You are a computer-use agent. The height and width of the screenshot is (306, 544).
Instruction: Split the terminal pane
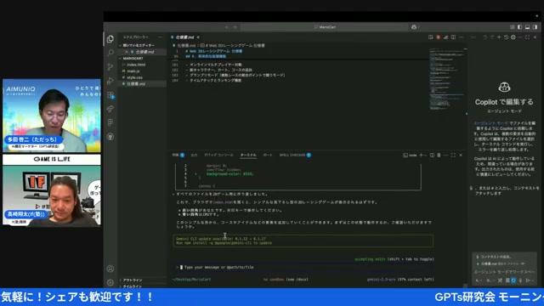coord(432,155)
